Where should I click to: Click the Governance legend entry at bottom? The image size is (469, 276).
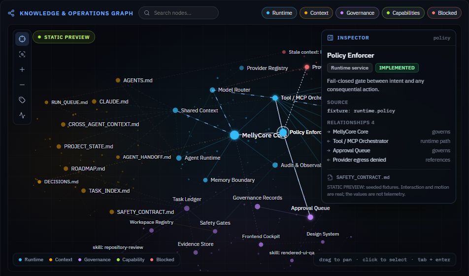coord(94,260)
